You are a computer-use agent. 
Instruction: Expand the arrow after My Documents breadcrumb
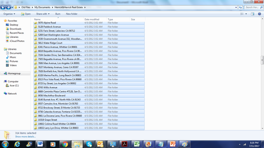pyautogui.click(x=52, y=7)
